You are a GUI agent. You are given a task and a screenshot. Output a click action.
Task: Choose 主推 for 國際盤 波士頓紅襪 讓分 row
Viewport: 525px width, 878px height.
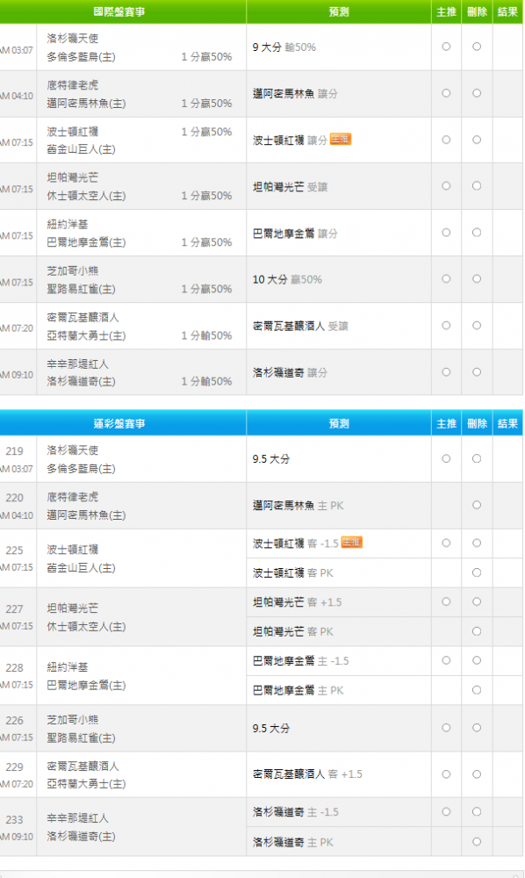tap(446, 140)
